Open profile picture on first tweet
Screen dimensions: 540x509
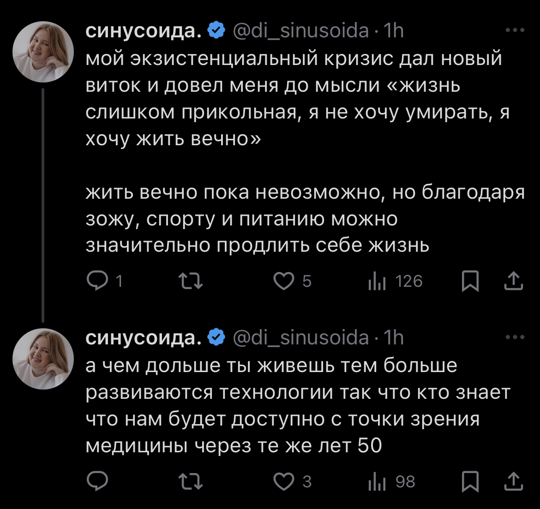point(43,52)
